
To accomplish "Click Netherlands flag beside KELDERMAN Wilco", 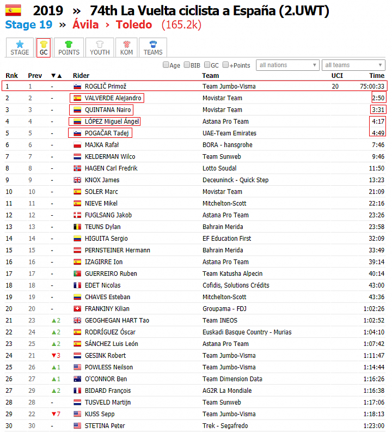I will pyautogui.click(x=77, y=157).
